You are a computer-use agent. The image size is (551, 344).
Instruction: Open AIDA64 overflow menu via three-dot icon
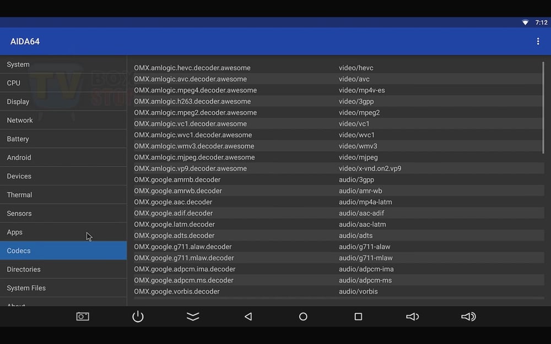(538, 41)
